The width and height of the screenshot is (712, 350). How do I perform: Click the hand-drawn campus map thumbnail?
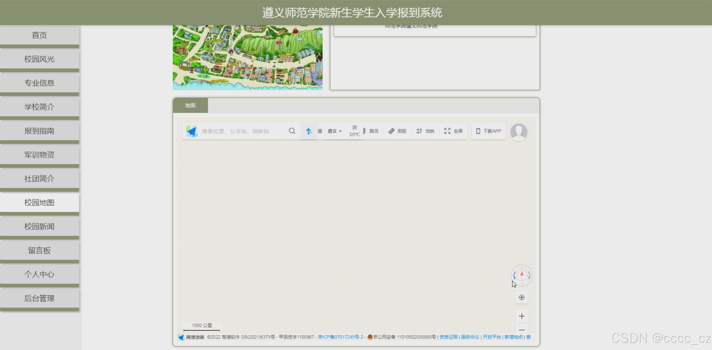[x=247, y=58]
